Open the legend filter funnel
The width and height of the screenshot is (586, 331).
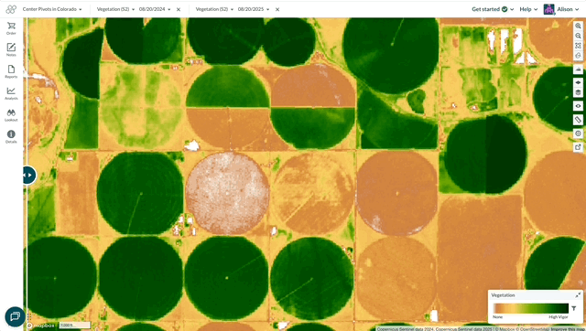click(574, 308)
